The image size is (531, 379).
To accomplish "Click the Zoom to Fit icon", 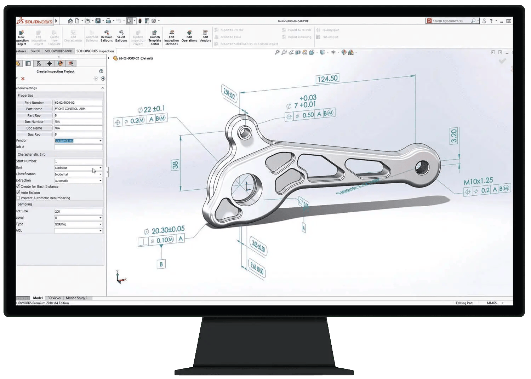I will 277,52.
